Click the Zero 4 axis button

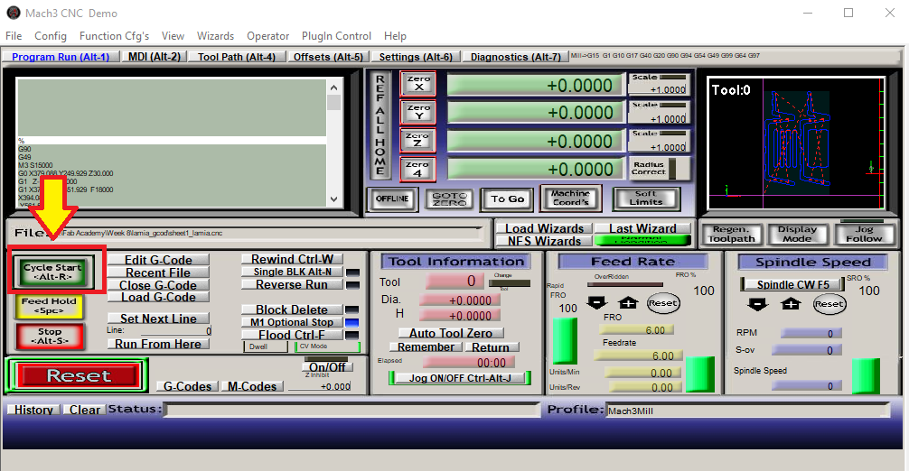point(417,169)
